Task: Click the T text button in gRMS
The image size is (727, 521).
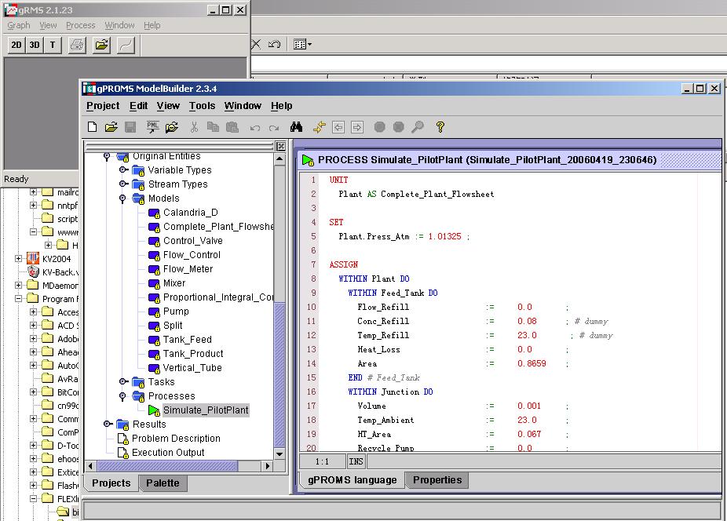Action: 53,45
